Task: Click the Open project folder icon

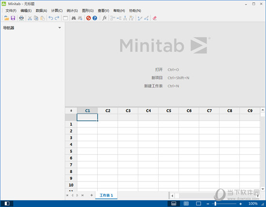Action: point(6,18)
